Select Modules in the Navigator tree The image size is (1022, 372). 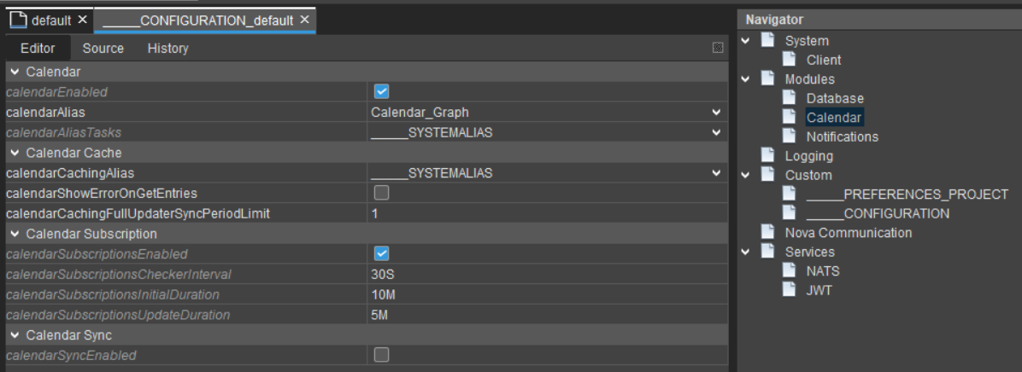(809, 79)
